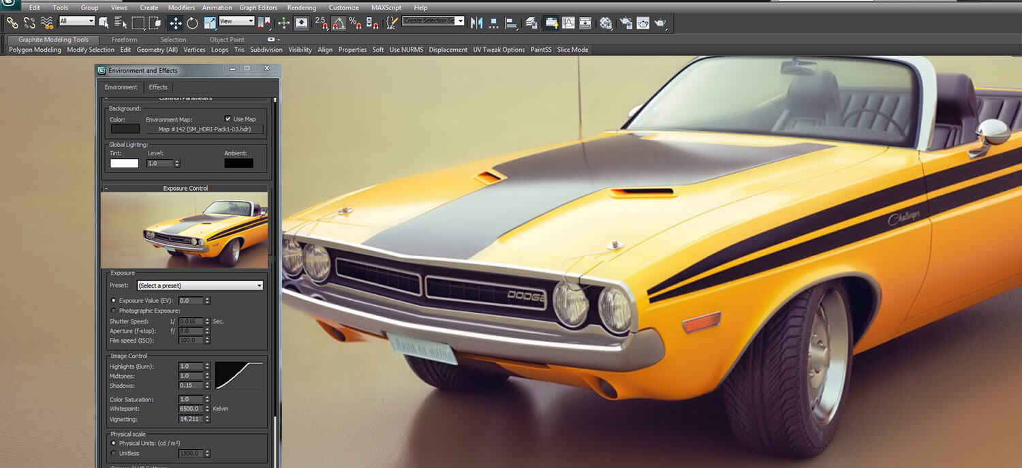The height and width of the screenshot is (468, 1022).
Task: Click the Edit Named Selection Sets icon
Action: pyautogui.click(x=392, y=22)
